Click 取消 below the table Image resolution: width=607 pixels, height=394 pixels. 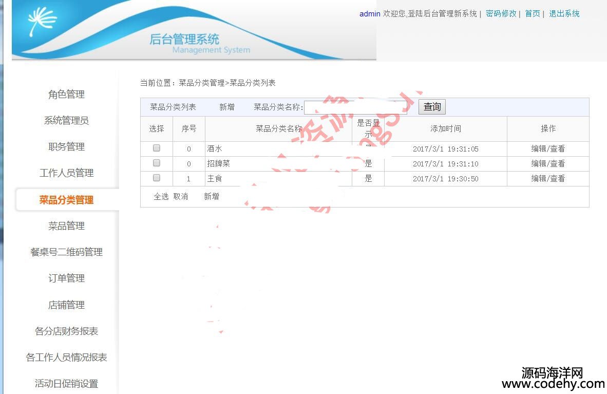(180, 196)
